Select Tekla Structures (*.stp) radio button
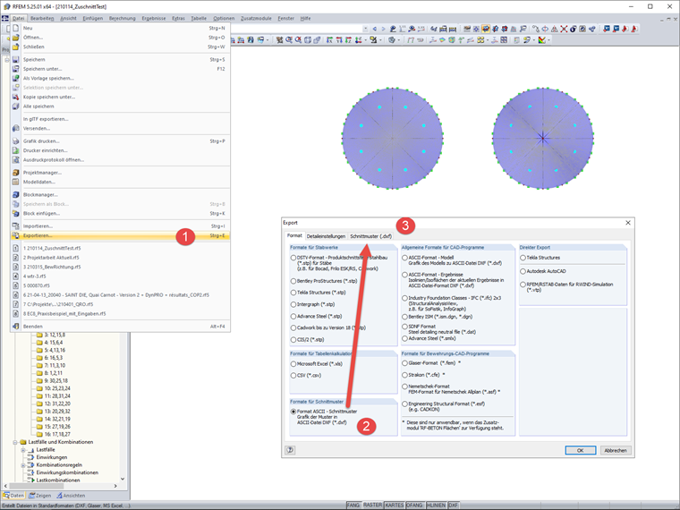Screen dimensions: 680x510 (x=293, y=293)
